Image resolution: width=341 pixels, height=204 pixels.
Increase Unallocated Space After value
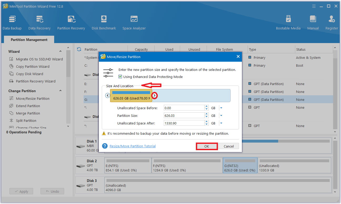(x=207, y=122)
